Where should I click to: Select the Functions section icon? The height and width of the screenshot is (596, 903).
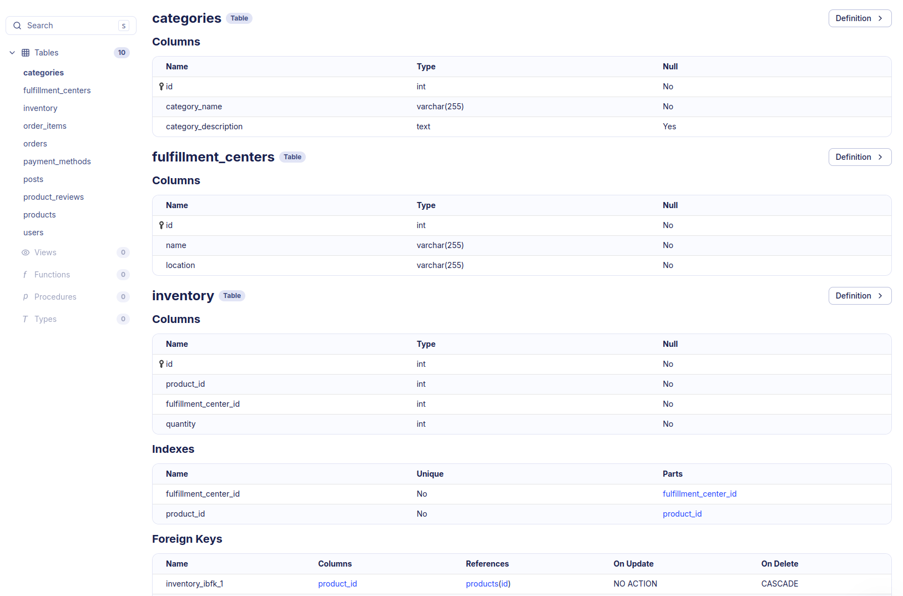25,274
